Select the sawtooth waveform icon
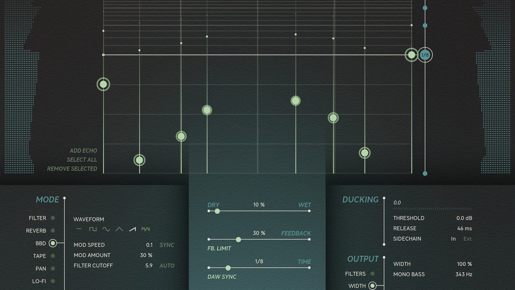Image resolution: width=515 pixels, height=290 pixels. pos(132,229)
